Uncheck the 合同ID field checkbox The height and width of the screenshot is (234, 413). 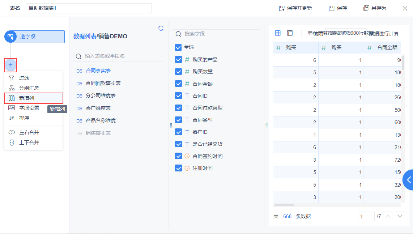pyautogui.click(x=178, y=95)
